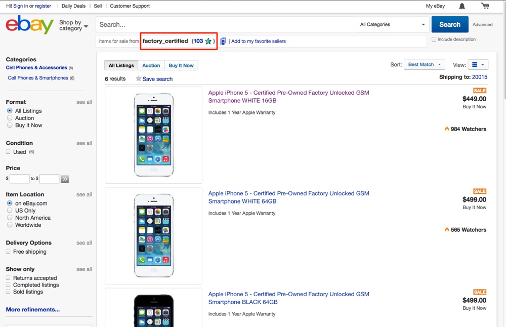Image resolution: width=506 pixels, height=327 pixels.
Task: Select US Only item location
Action: pyautogui.click(x=10, y=211)
